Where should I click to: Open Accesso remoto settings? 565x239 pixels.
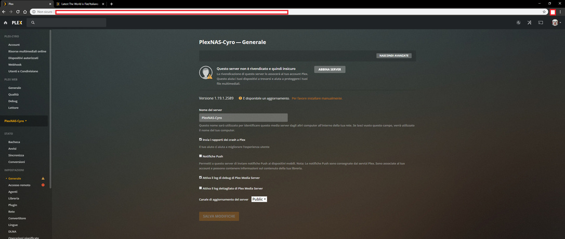(x=19, y=185)
